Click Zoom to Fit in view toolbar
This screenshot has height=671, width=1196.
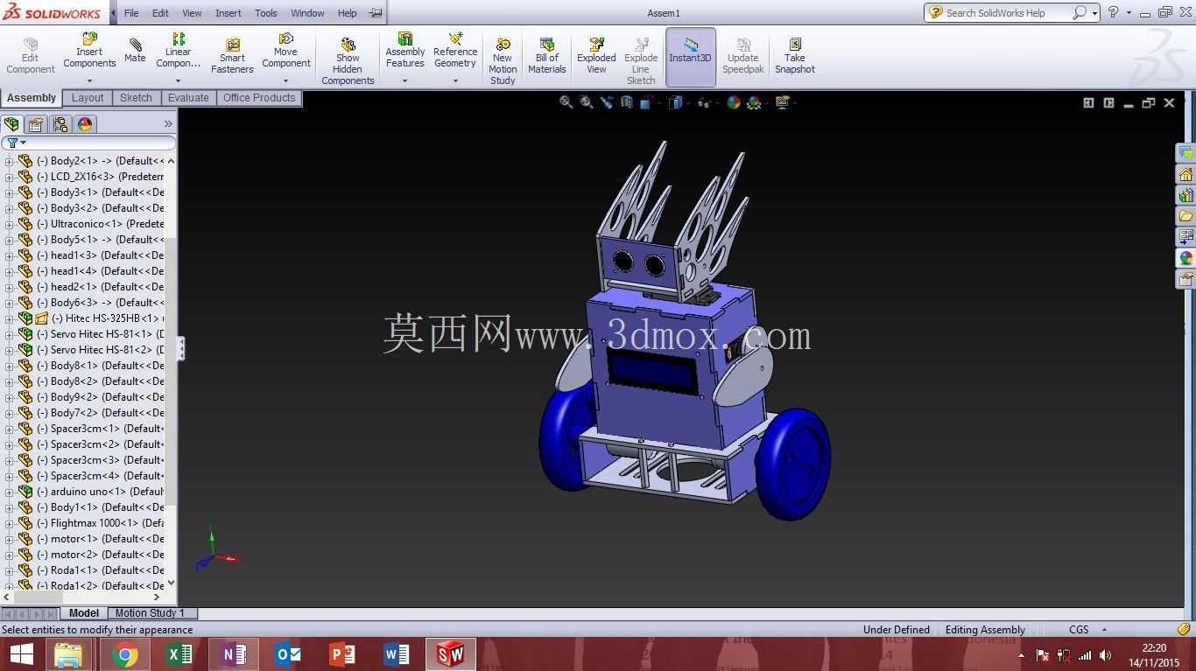point(566,102)
